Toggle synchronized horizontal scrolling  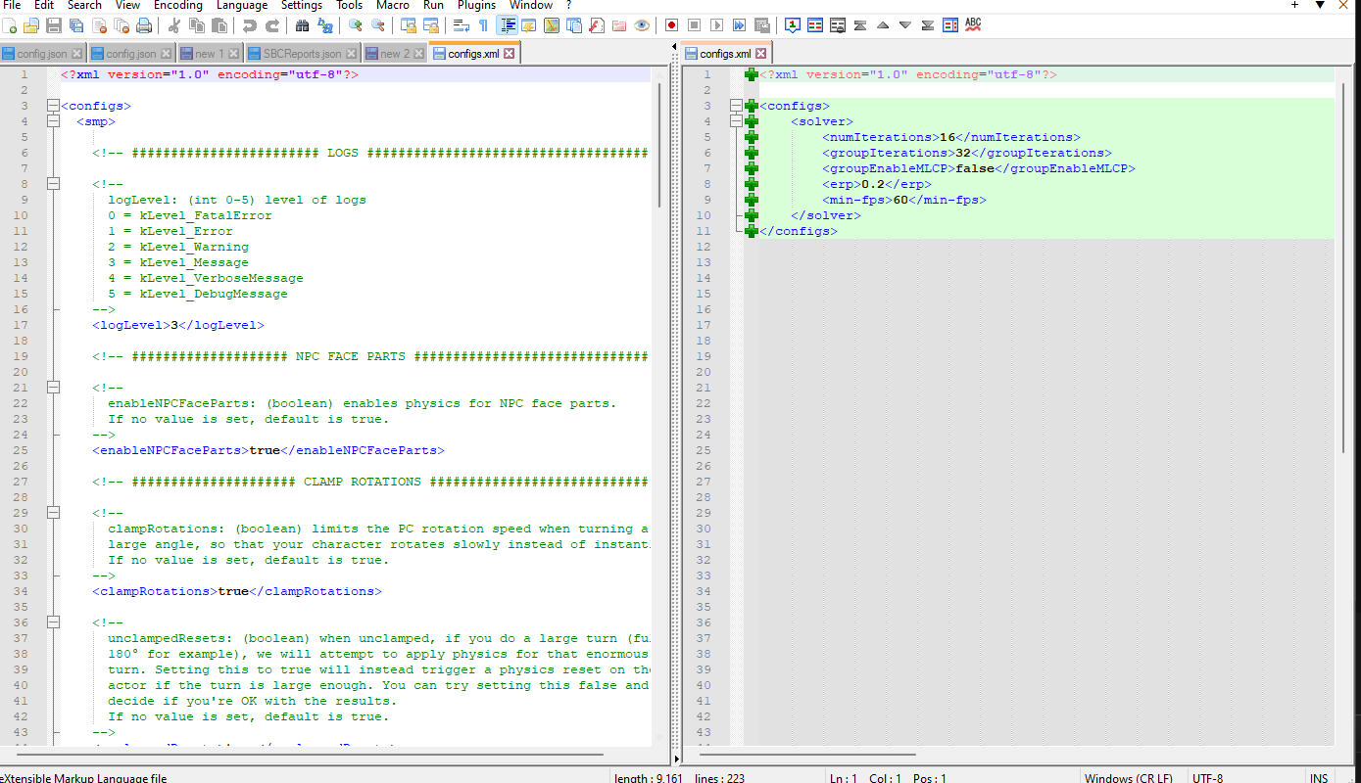[429, 25]
